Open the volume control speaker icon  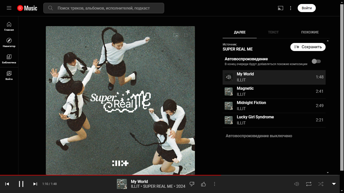pos(297,184)
